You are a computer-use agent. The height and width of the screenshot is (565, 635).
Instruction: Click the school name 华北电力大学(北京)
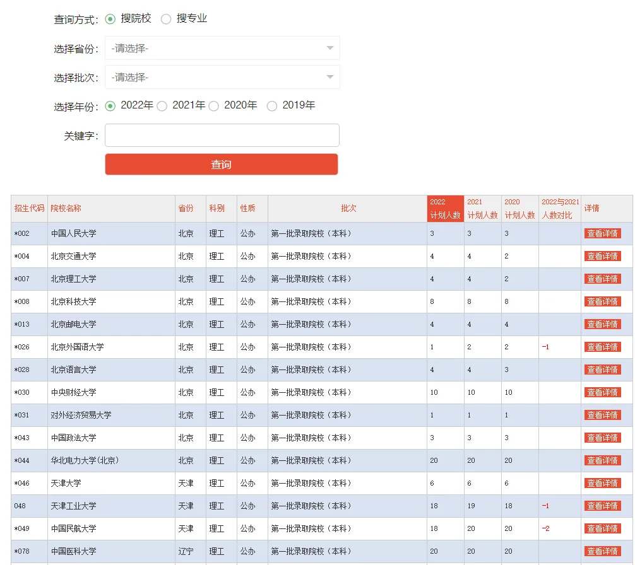tap(85, 460)
